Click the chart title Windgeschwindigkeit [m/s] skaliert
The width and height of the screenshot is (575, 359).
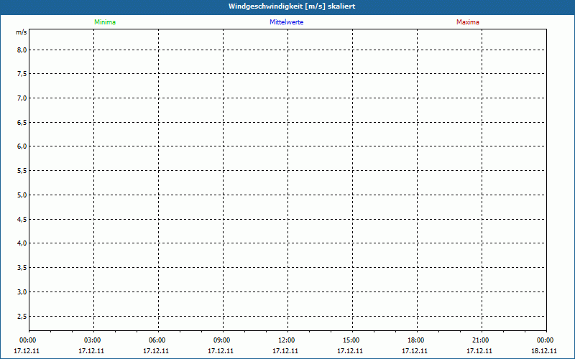(292, 6)
